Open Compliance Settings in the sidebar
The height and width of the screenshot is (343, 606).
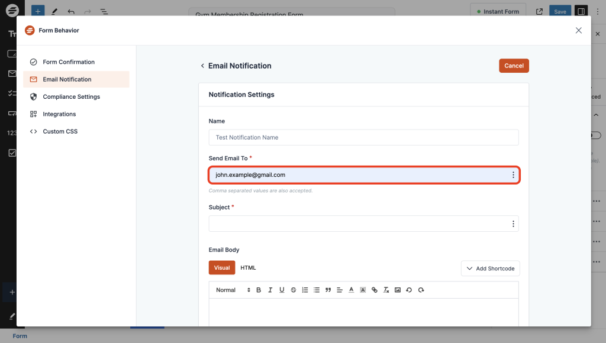tap(71, 97)
